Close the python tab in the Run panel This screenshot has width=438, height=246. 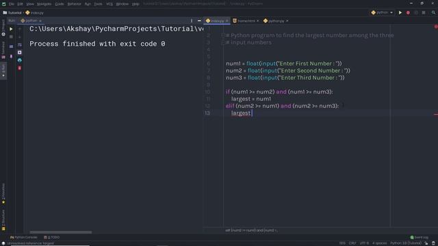(40, 21)
